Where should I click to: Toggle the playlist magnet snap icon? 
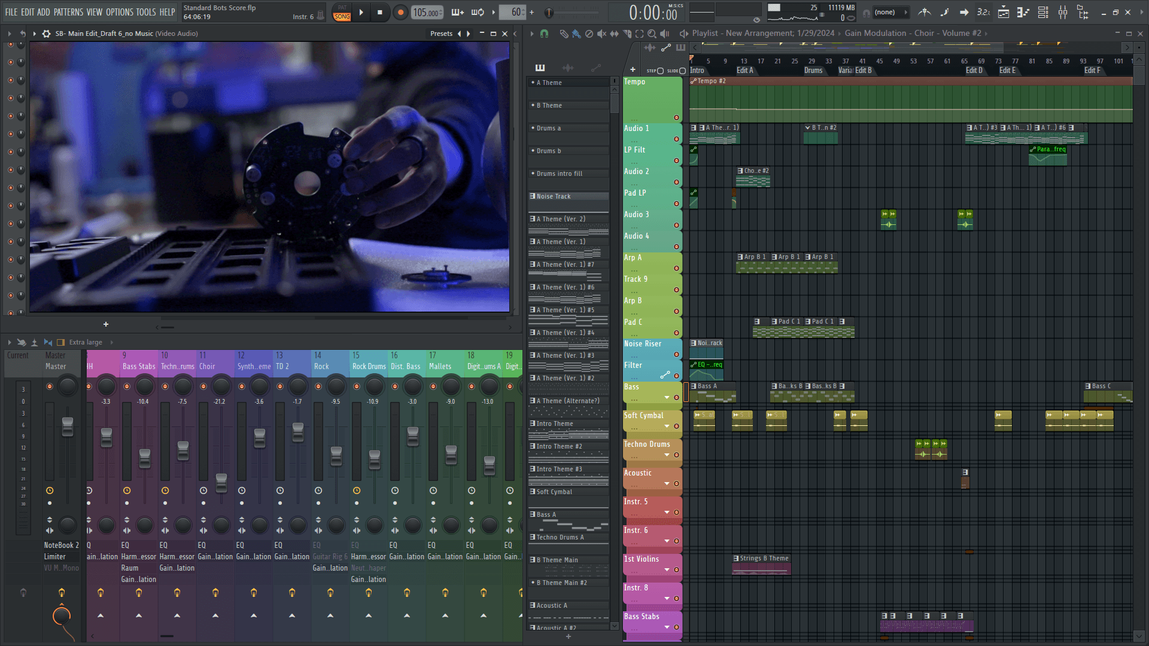pos(544,34)
